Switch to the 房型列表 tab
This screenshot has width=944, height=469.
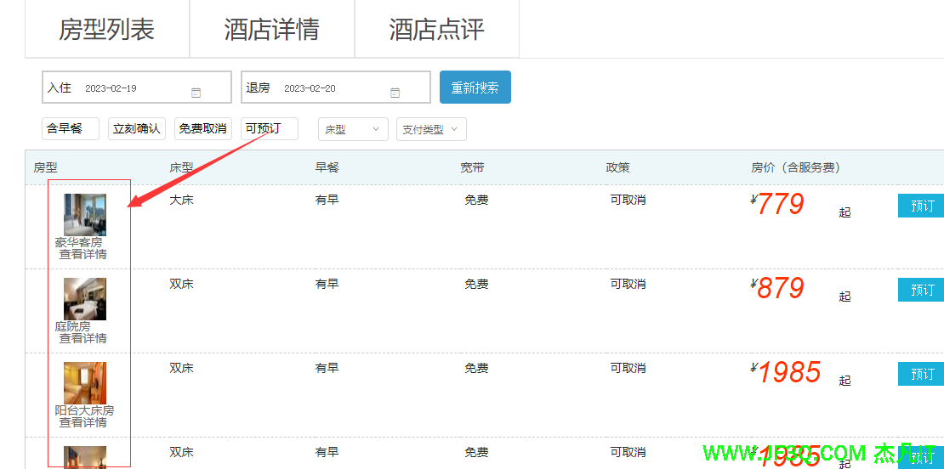click(107, 30)
